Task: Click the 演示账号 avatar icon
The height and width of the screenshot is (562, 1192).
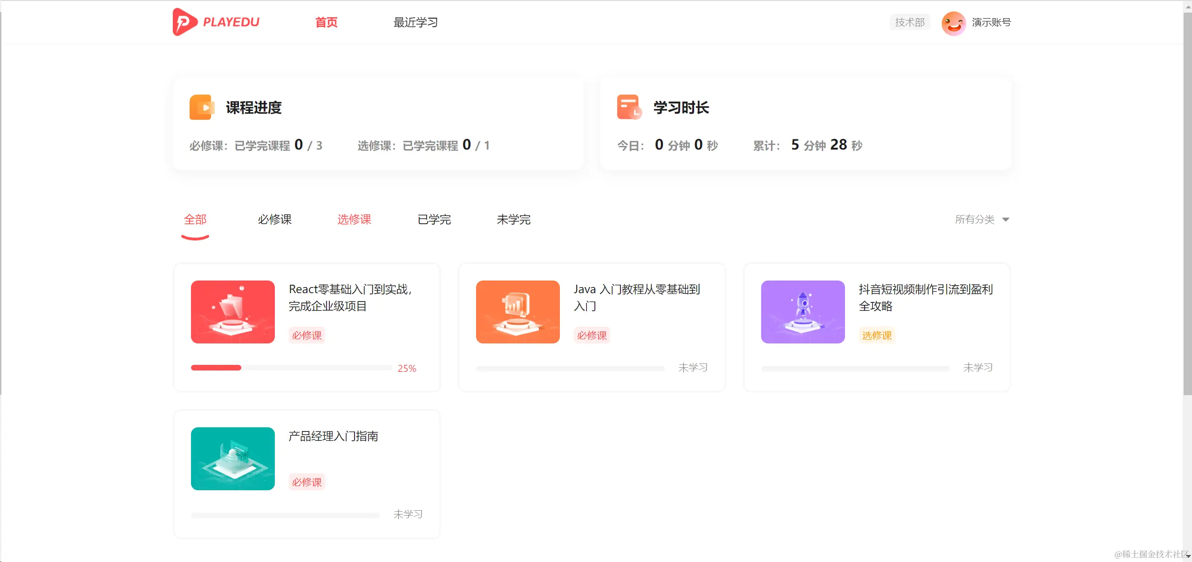Action: click(x=954, y=22)
